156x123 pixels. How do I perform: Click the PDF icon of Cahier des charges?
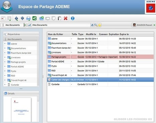tap(49, 80)
